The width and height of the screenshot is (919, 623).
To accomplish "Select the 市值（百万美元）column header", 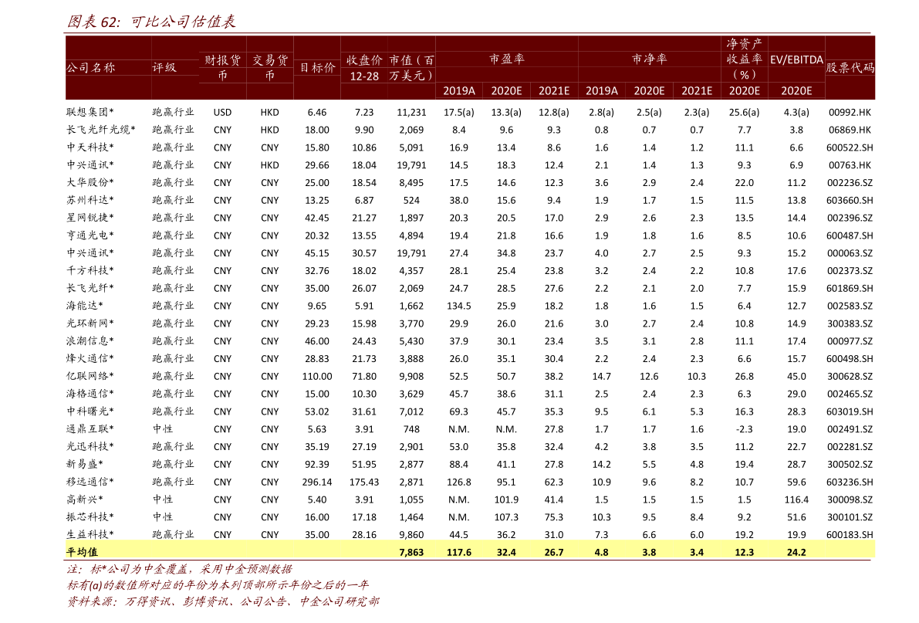I will [412, 68].
